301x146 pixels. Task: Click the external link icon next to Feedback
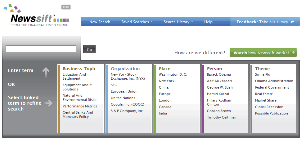(x=292, y=22)
